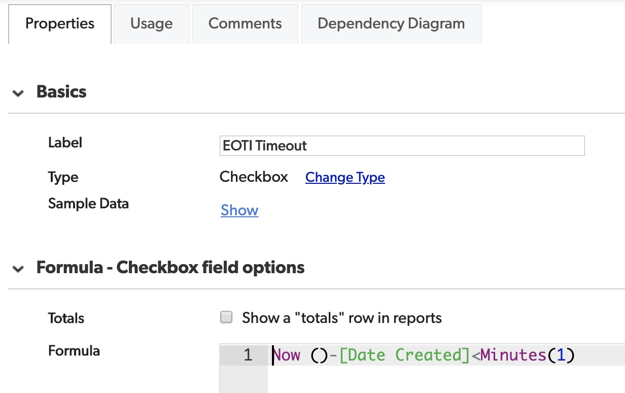Collapse the Formula section chevron

point(18,269)
